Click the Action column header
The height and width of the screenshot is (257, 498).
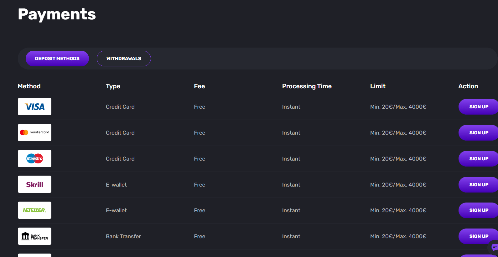[x=468, y=86]
